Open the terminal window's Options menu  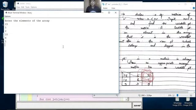click(7, 16)
